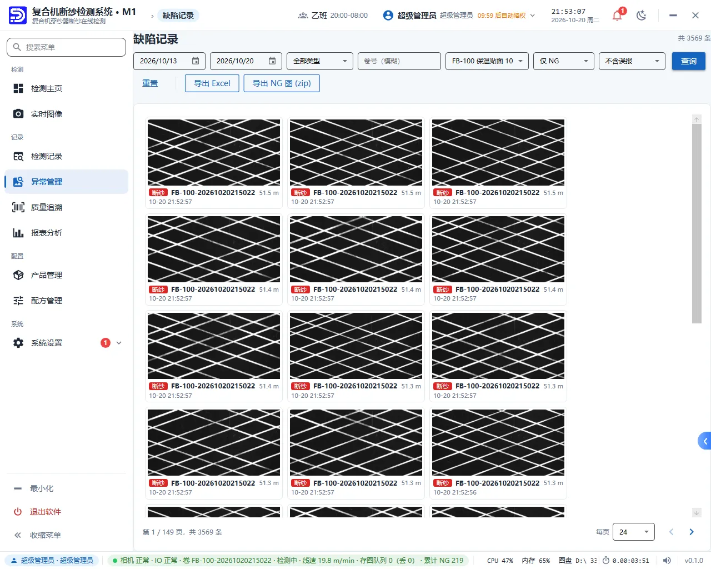Screen dimensions: 711x569
Task: Click the 重置 reset link
Action: 150,83
